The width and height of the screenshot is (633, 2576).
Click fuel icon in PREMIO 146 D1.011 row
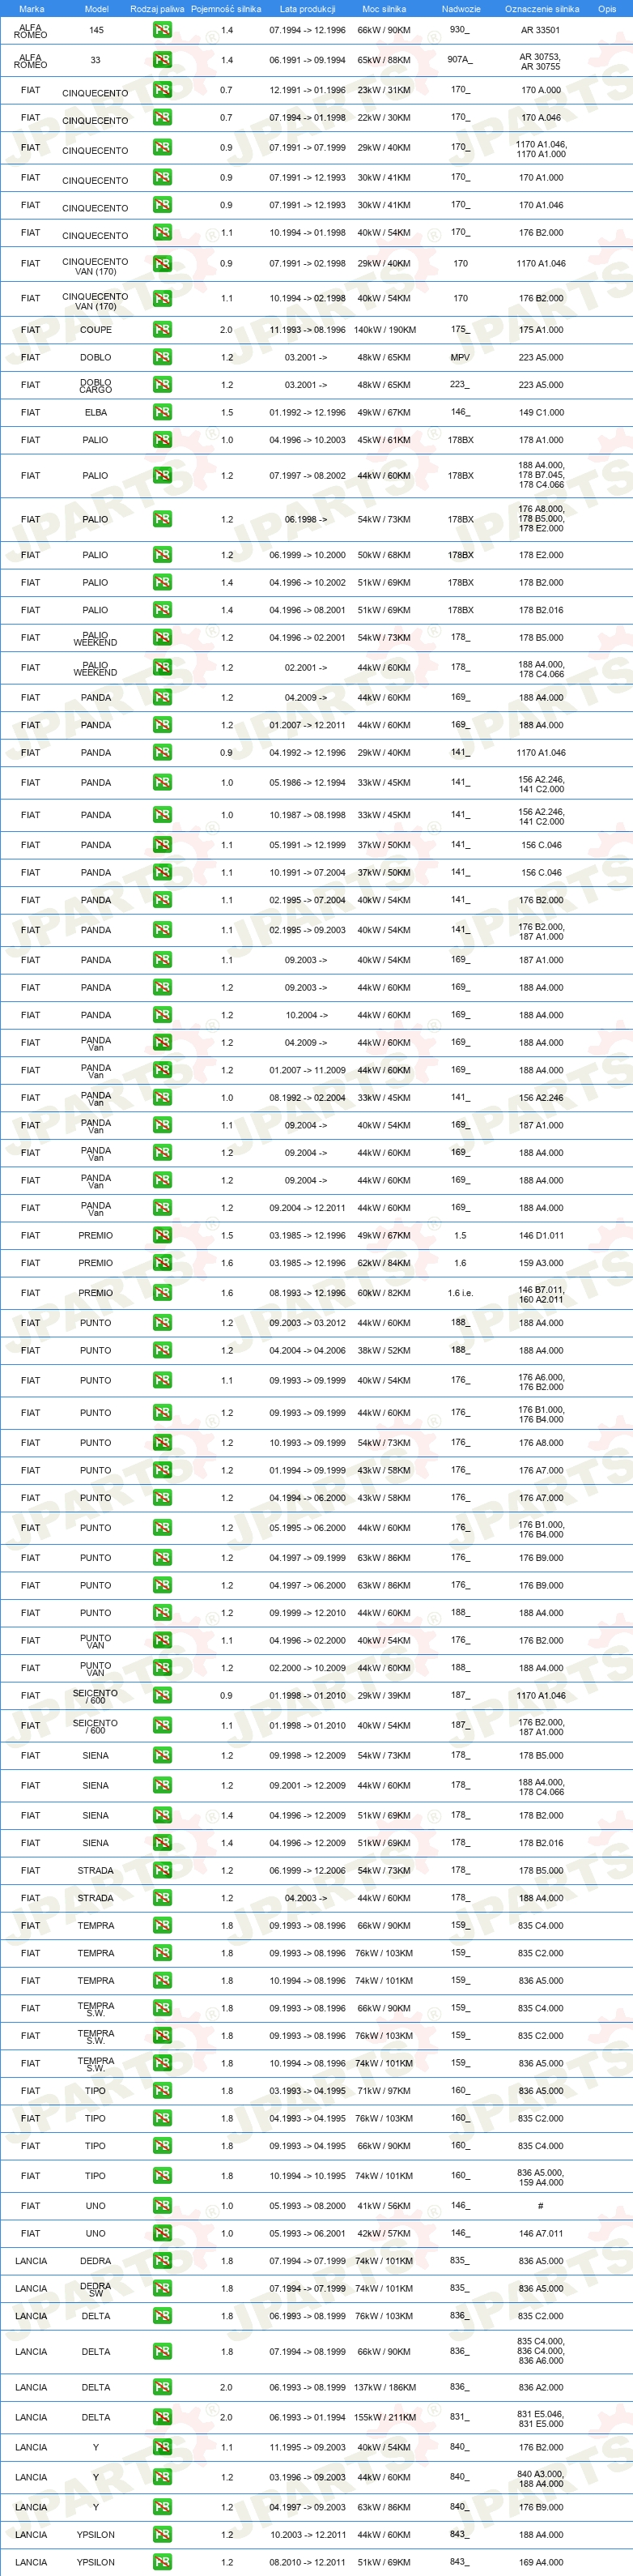tap(162, 1235)
